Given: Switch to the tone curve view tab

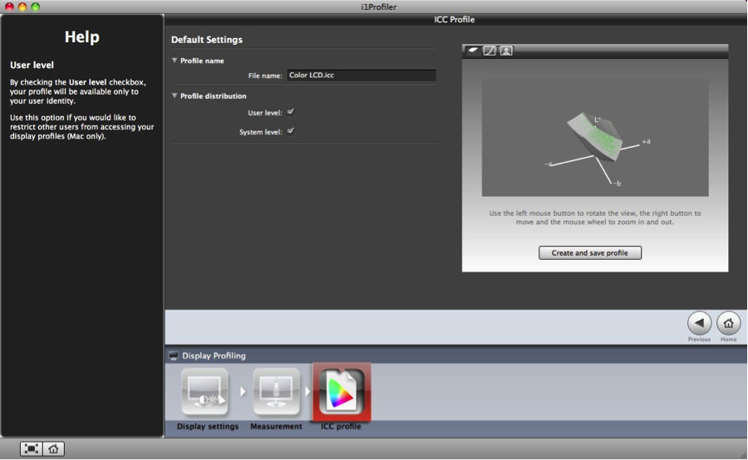Looking at the screenshot, I should (490, 51).
